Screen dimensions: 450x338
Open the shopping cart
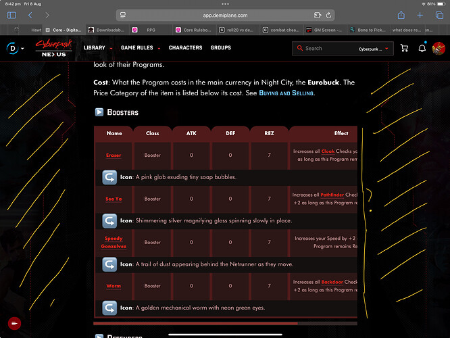click(x=404, y=48)
